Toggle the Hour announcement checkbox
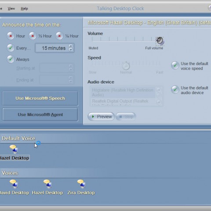This screenshot has height=211, width=211. click(11, 36)
